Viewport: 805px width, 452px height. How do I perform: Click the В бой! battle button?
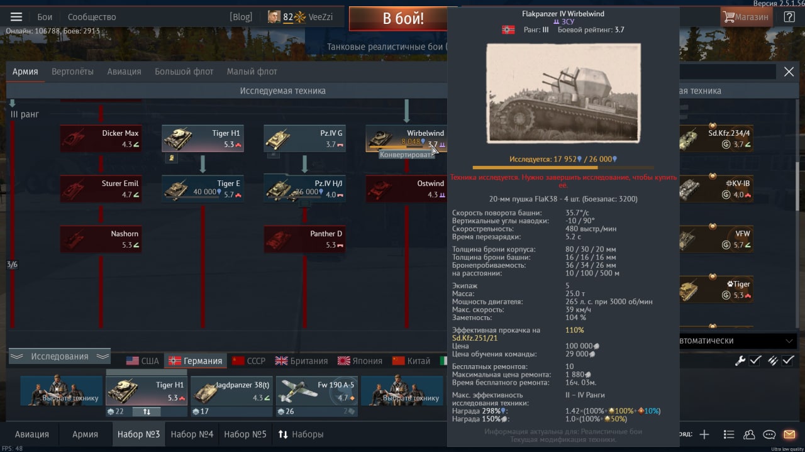click(399, 18)
